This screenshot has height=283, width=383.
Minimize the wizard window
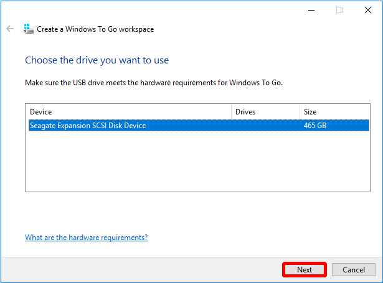coord(311,10)
